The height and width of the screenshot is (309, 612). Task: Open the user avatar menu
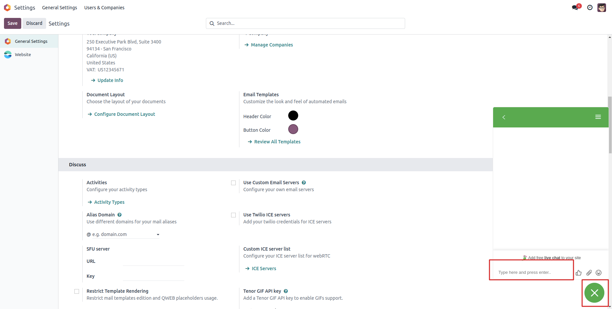pos(602,7)
